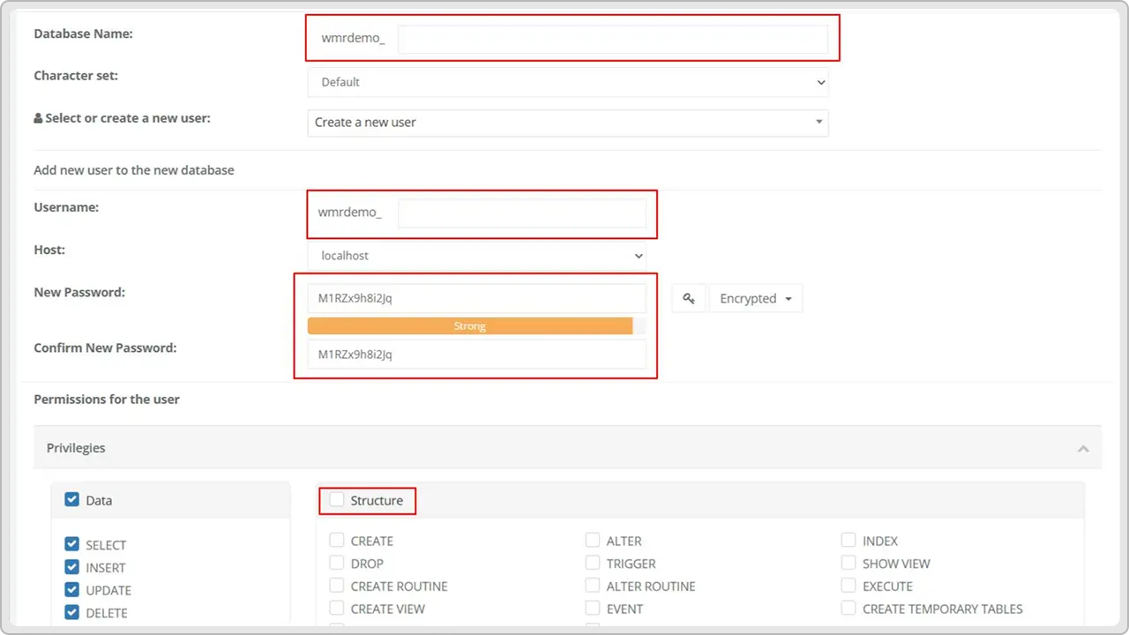Click the user icon beside Select or create
This screenshot has height=635, width=1129.
[38, 118]
